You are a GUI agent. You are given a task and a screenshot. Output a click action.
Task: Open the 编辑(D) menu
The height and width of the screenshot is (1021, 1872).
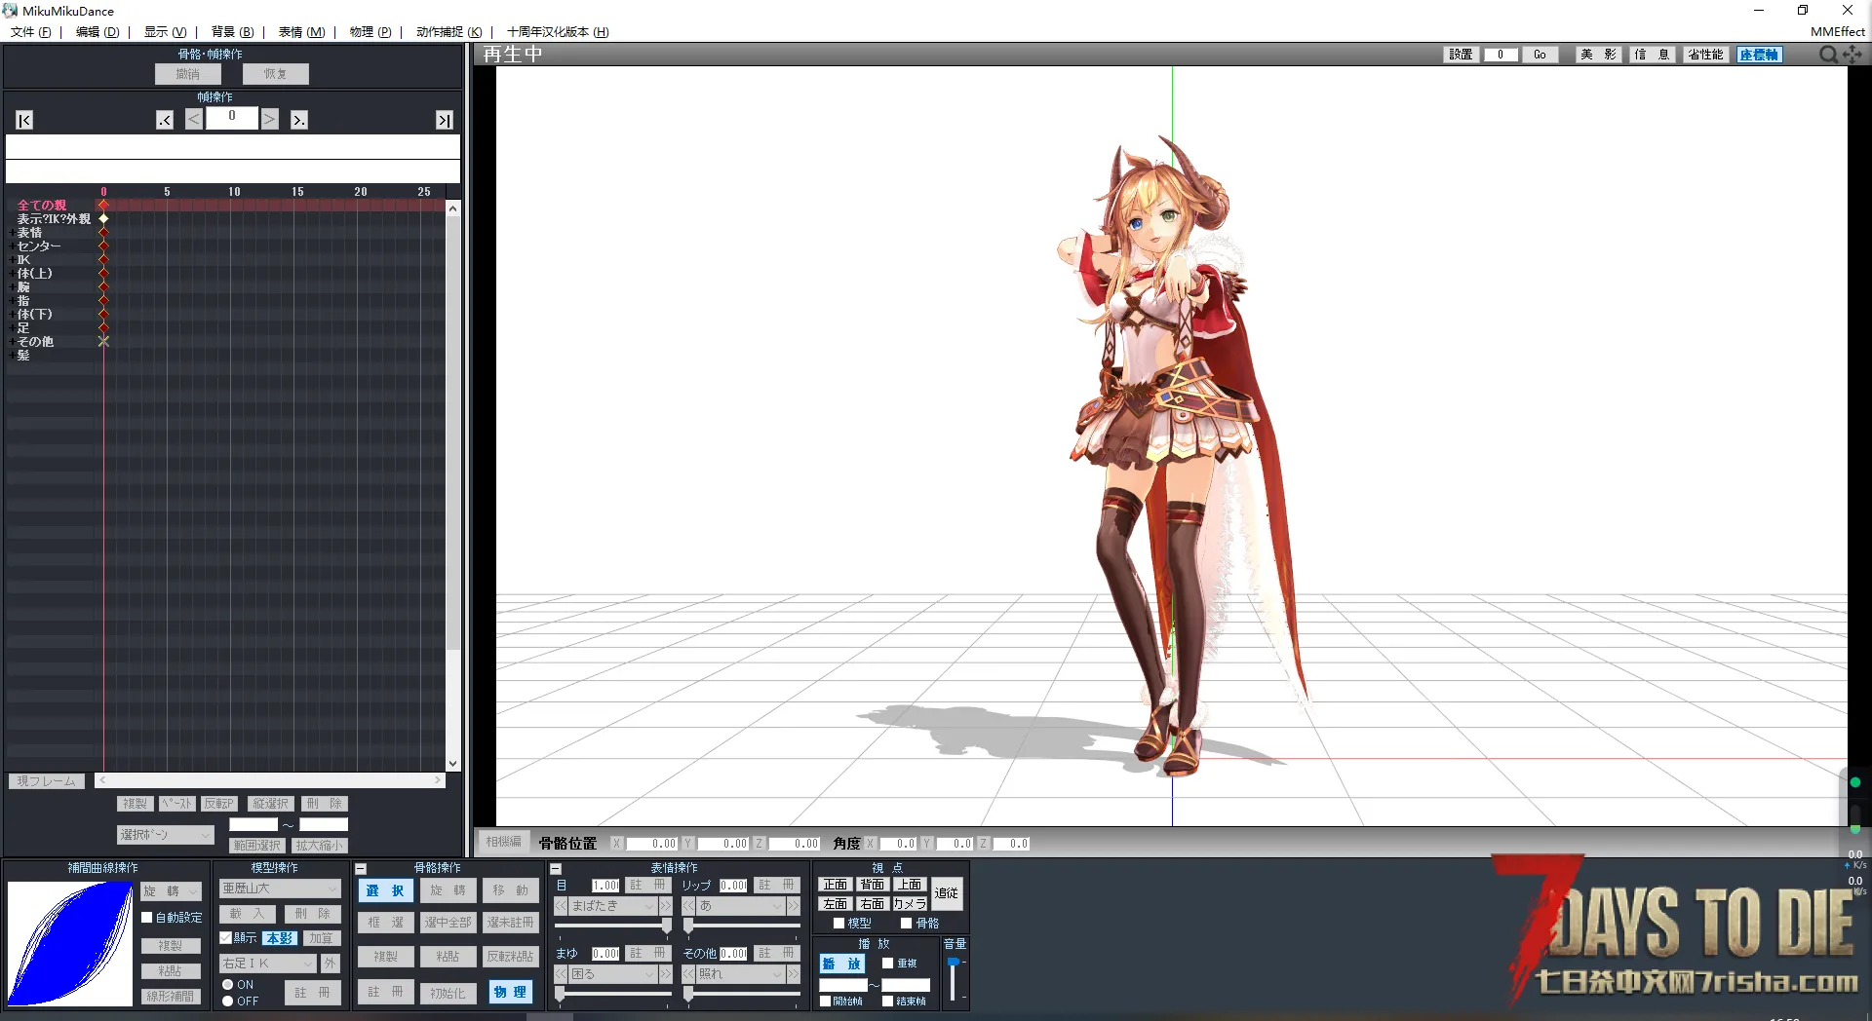tap(97, 32)
